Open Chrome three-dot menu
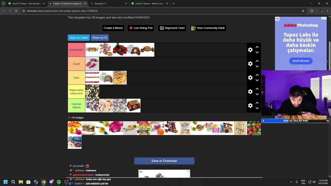 point(327,11)
